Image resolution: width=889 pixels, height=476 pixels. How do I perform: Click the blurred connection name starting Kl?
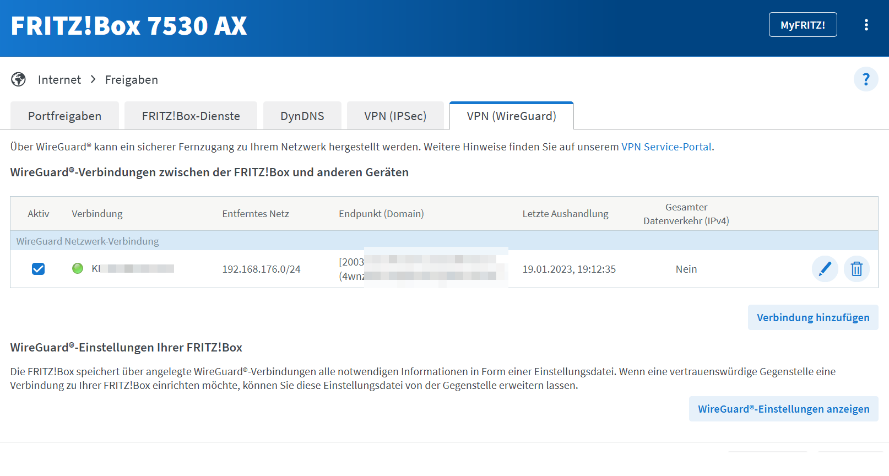coord(133,269)
